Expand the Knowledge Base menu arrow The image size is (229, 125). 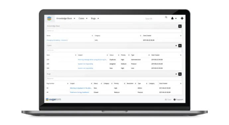click(x=74, y=19)
